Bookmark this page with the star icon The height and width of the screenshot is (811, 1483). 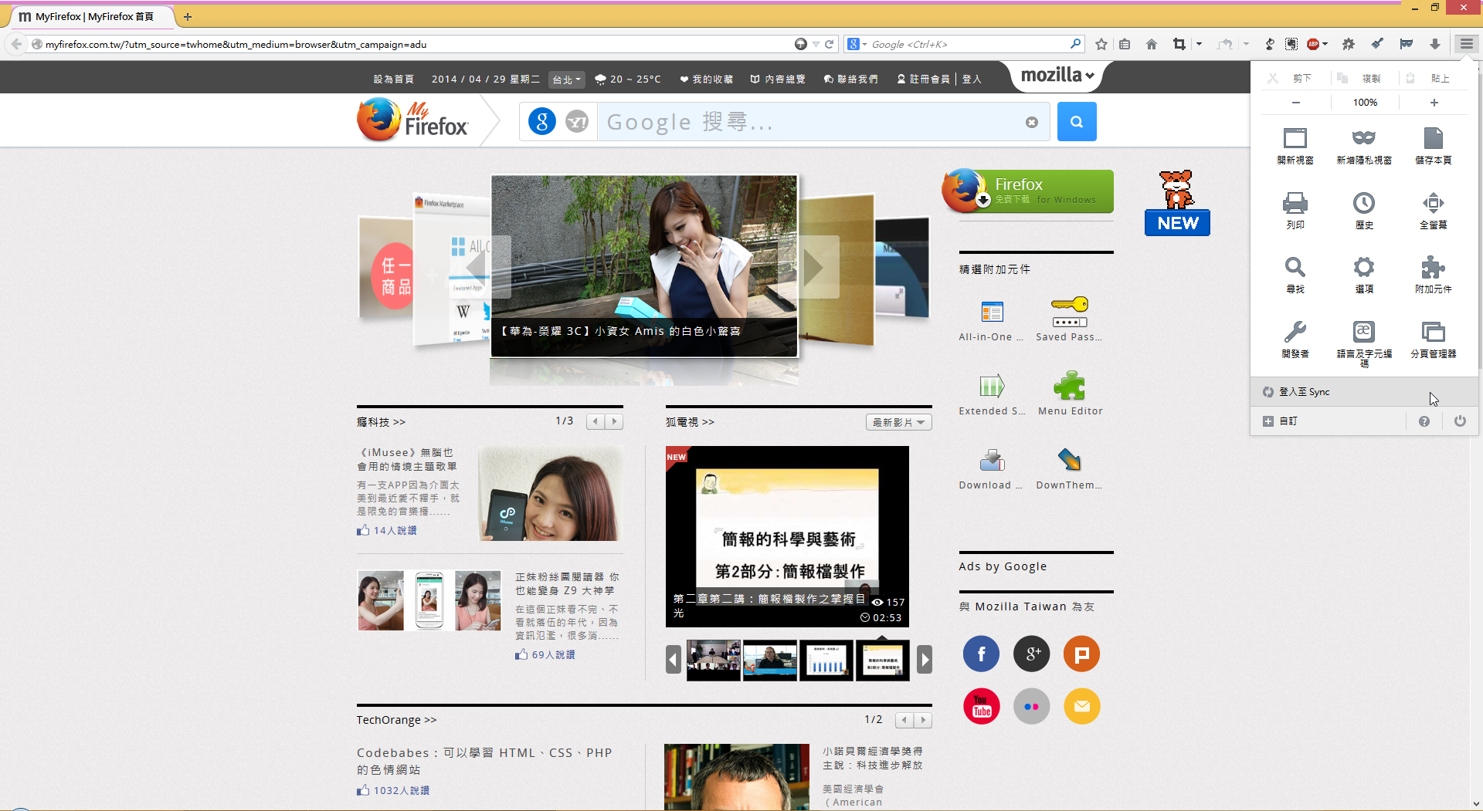pos(1101,44)
